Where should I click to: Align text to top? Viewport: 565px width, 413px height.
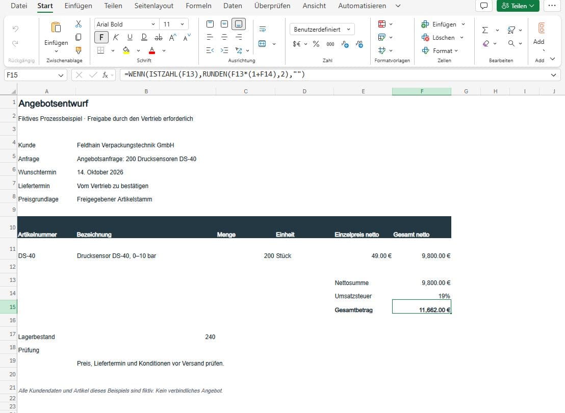point(210,24)
